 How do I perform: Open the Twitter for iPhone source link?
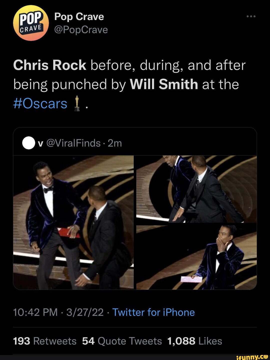153,312
